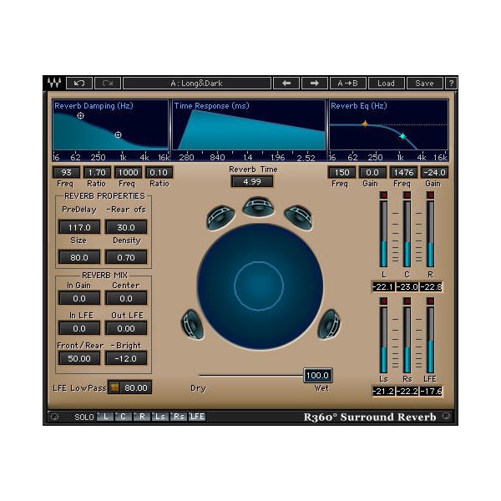Reset the Rs channel clip indicator

coord(407,301)
